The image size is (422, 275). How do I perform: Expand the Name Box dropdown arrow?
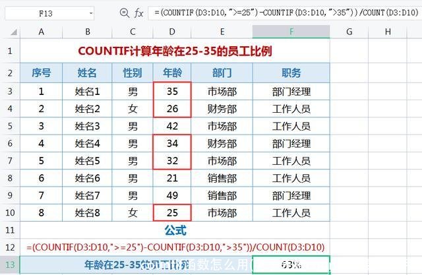pyautogui.click(x=91, y=13)
